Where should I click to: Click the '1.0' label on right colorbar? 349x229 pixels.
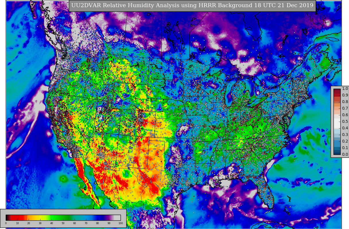pos(345,89)
